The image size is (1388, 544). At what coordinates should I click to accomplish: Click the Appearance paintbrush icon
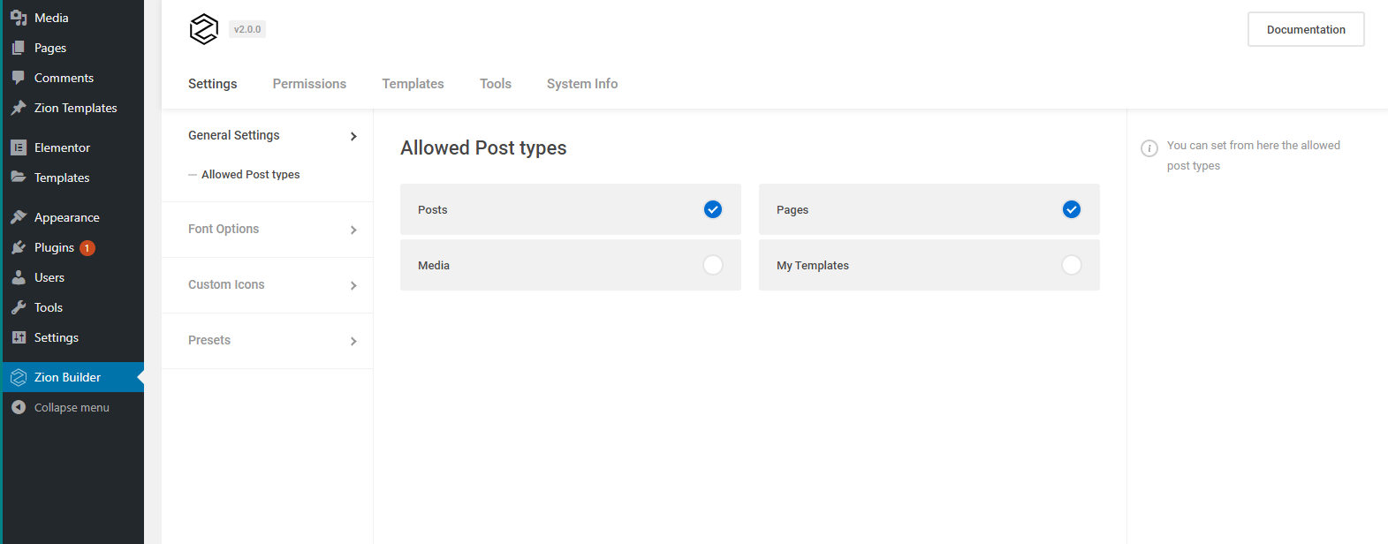19,217
